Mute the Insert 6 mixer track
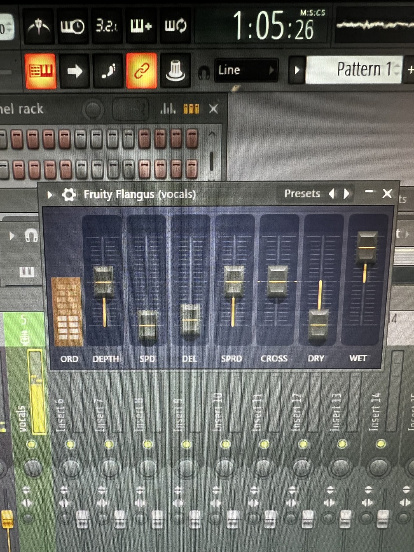This screenshot has width=414, height=552. point(70,444)
